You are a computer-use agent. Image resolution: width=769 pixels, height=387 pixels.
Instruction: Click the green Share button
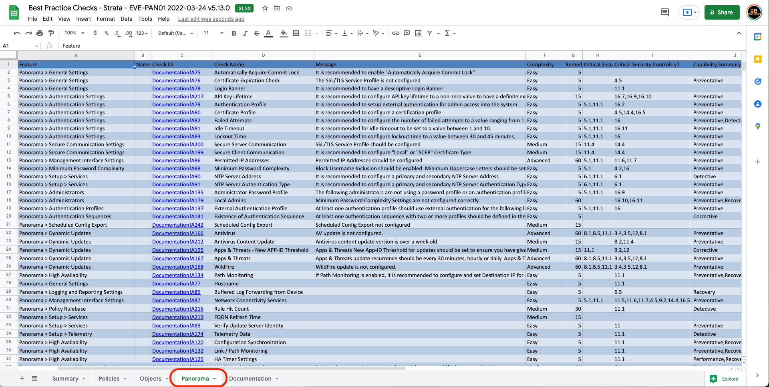722,12
